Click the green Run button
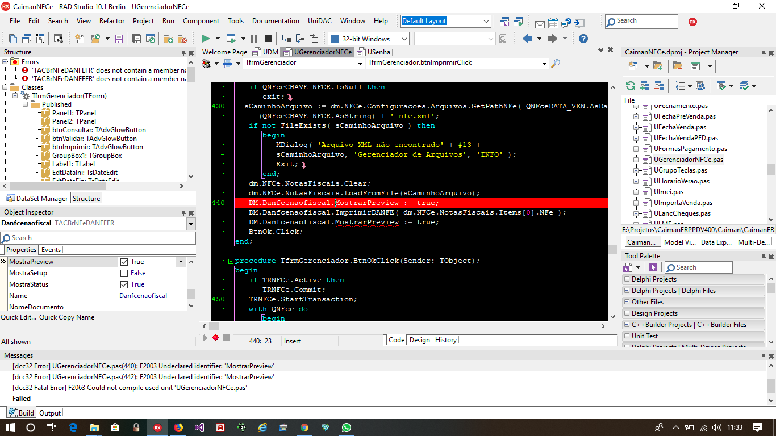Image resolution: width=776 pixels, height=436 pixels. [206, 39]
